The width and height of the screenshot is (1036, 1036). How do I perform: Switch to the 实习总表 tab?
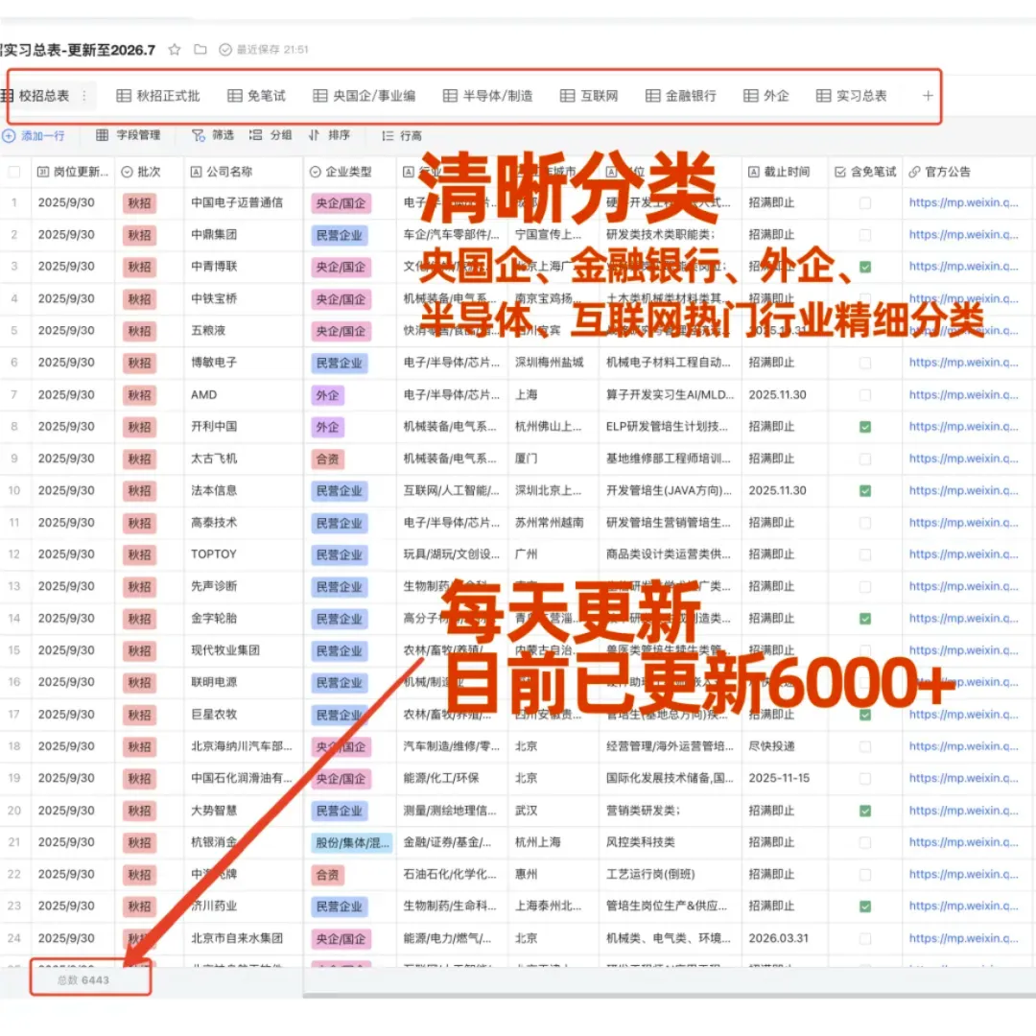pyautogui.click(x=851, y=96)
